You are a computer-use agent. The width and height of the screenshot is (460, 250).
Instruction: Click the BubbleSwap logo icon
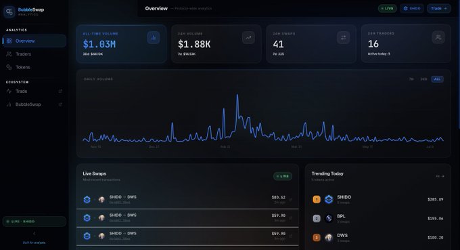point(9,12)
